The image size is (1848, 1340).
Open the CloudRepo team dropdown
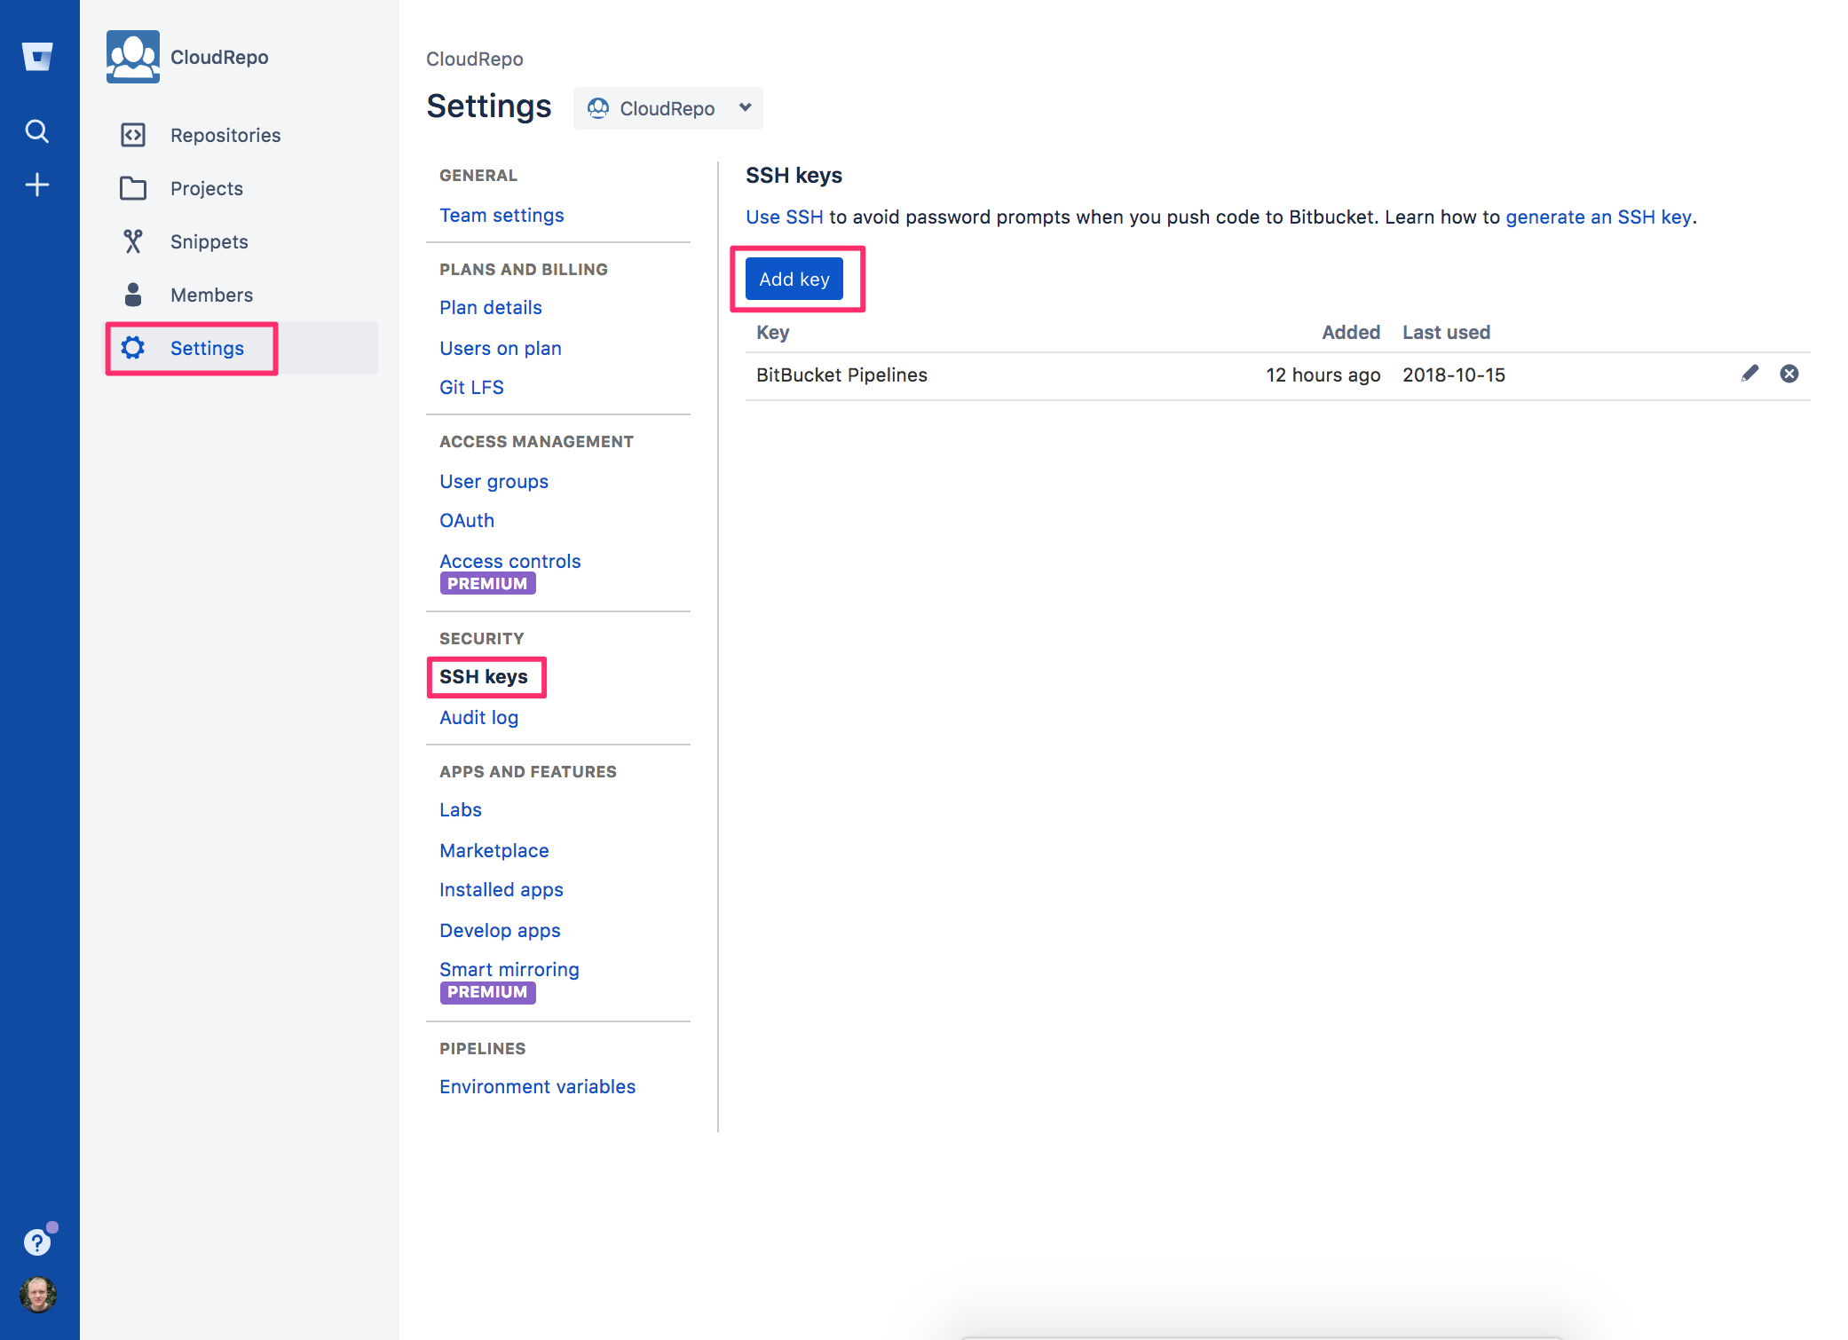(x=668, y=108)
